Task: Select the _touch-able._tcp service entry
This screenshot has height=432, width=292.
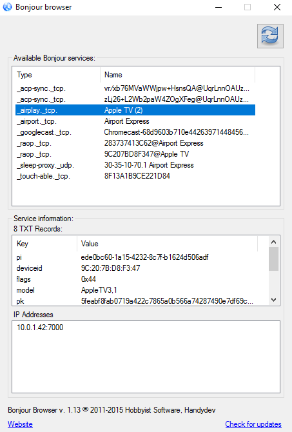Action: 135,176
